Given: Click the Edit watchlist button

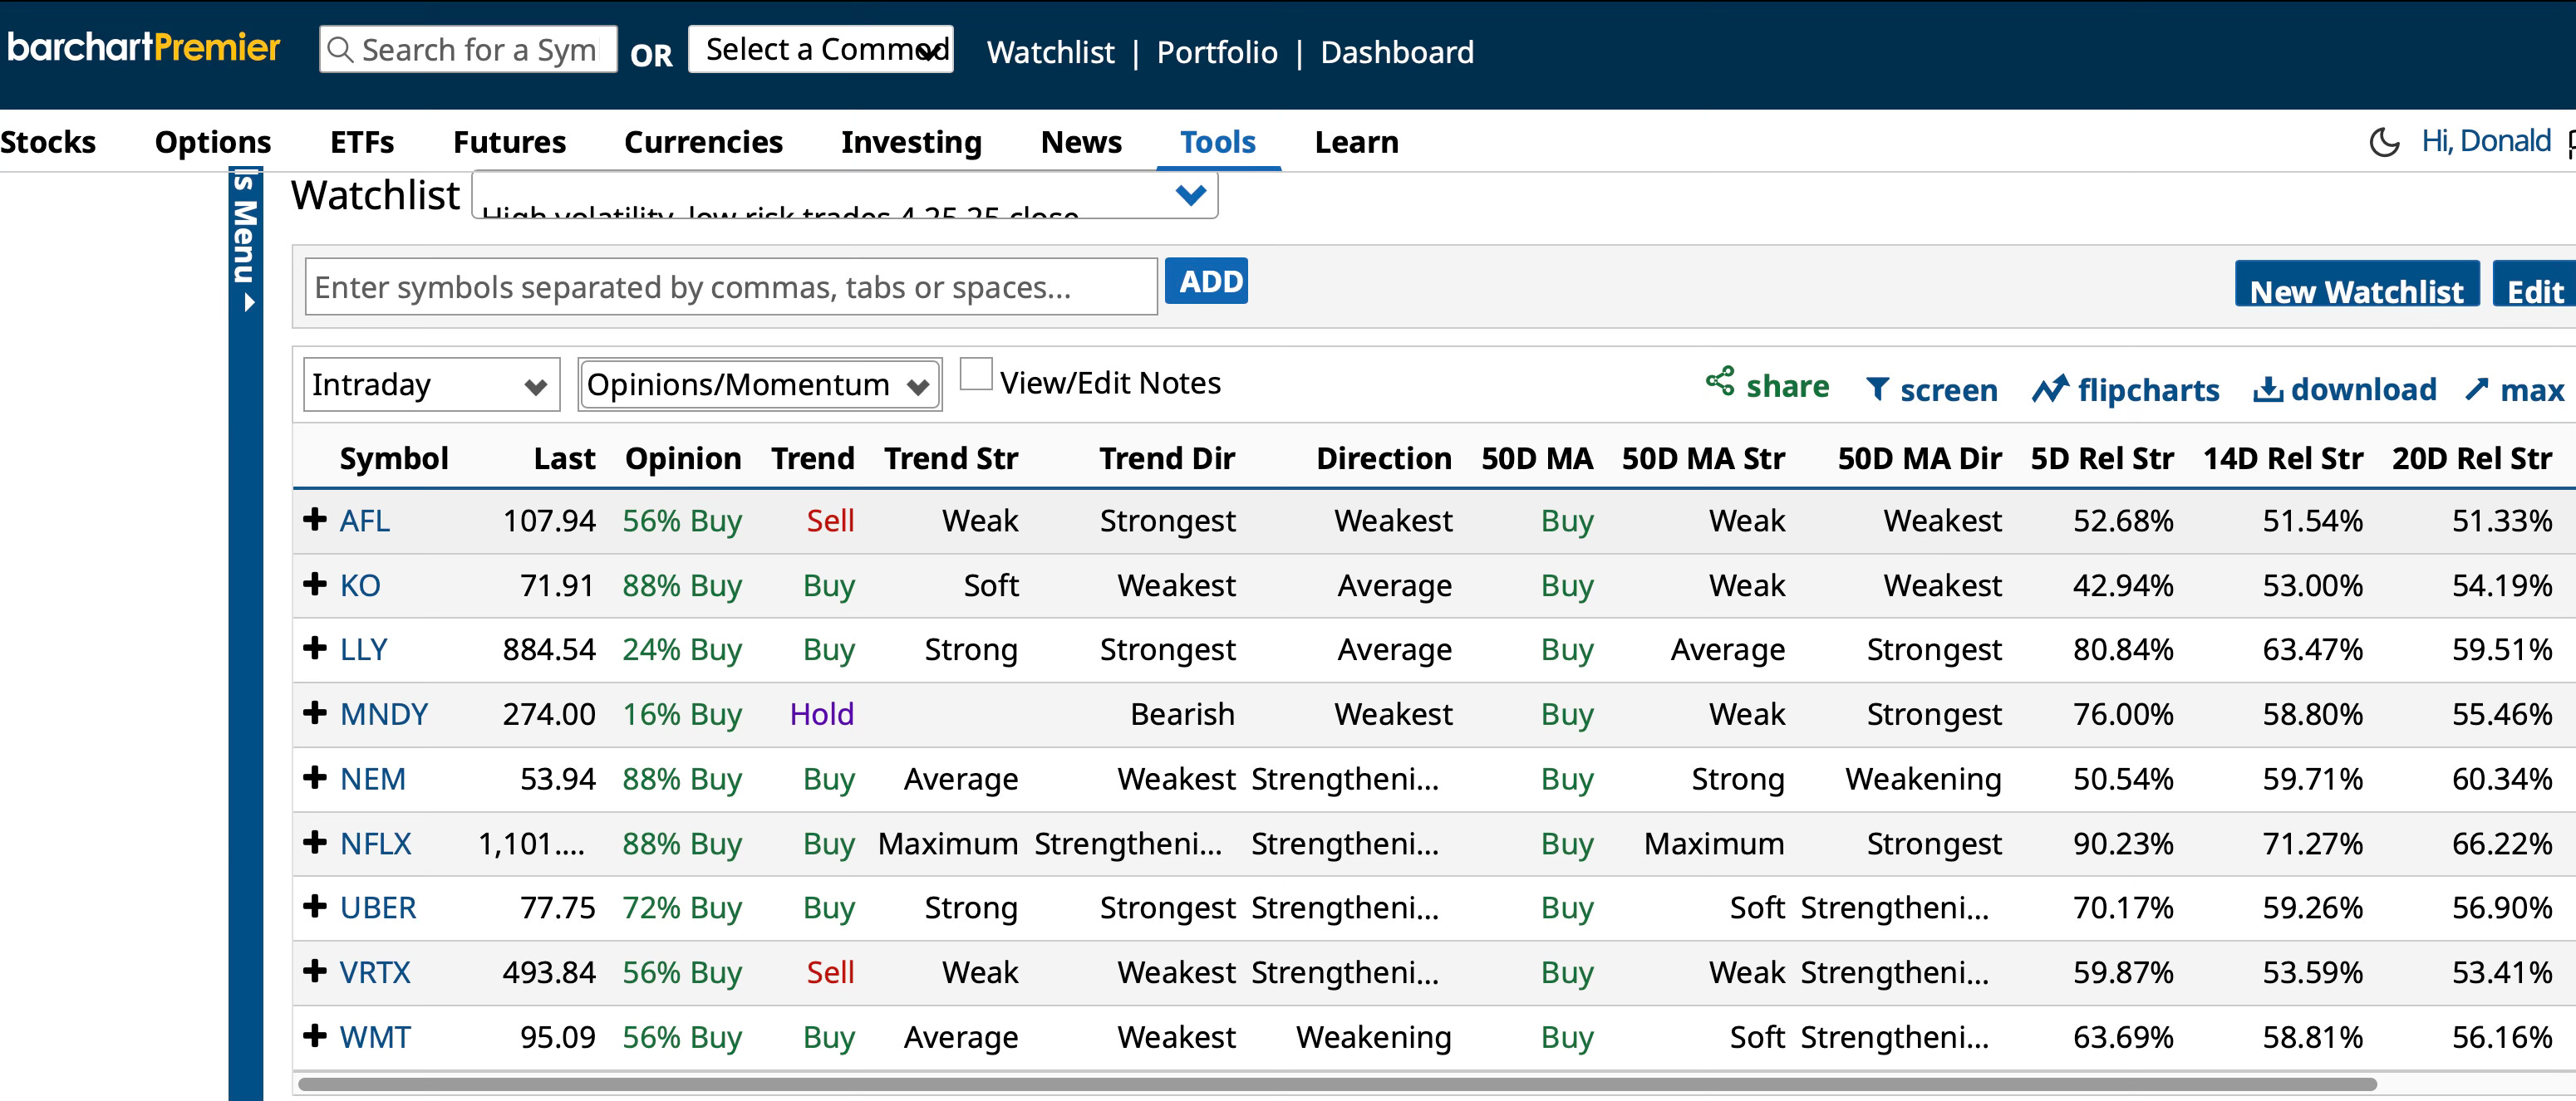Looking at the screenshot, I should point(2534,285).
